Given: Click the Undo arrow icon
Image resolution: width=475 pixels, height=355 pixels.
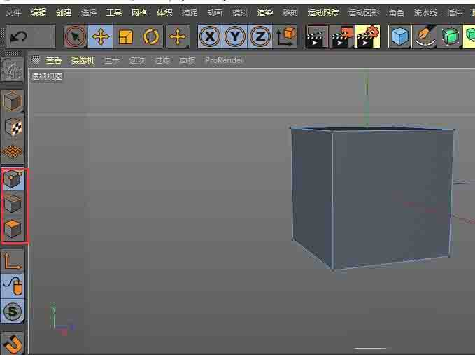Looking at the screenshot, I should (x=19, y=37).
